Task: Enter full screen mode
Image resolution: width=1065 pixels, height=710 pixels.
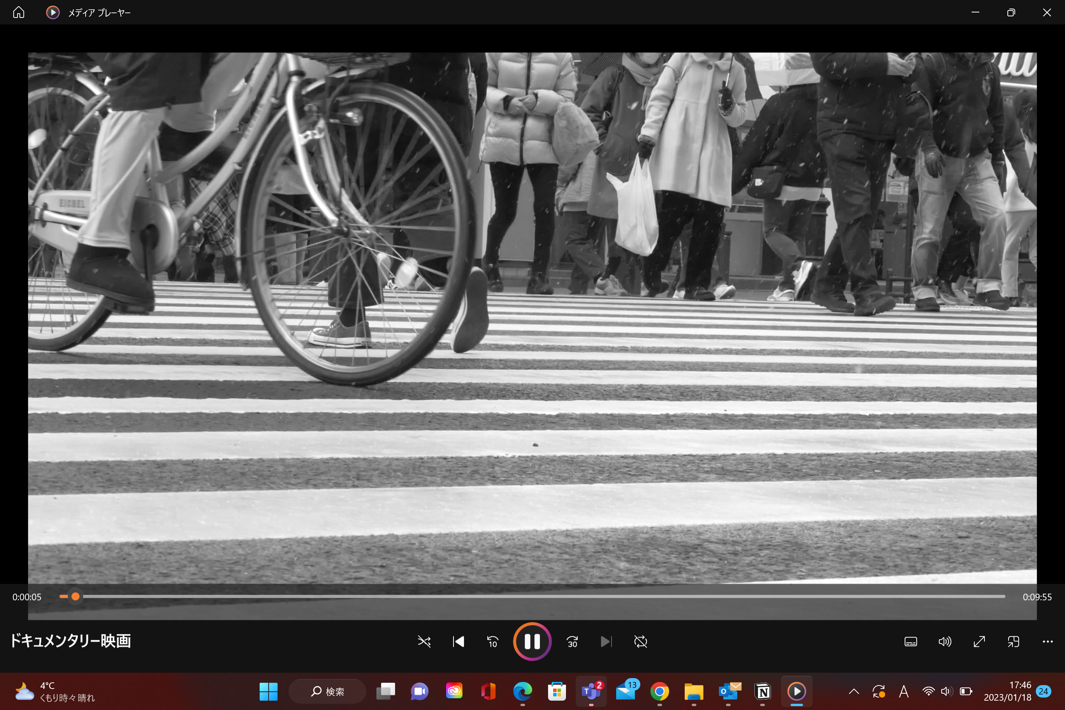Action: click(x=979, y=641)
